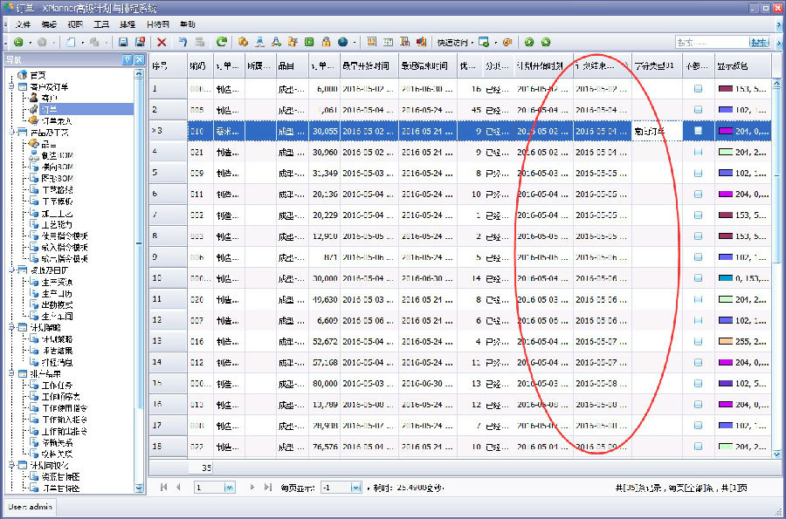Click the orange layout panel icon

point(371,43)
